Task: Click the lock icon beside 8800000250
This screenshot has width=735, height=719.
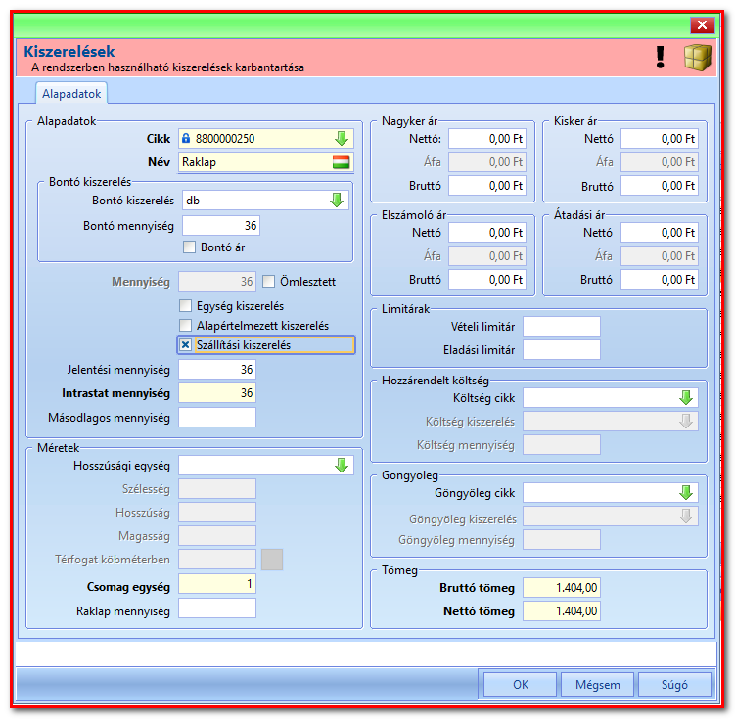Action: (186, 138)
